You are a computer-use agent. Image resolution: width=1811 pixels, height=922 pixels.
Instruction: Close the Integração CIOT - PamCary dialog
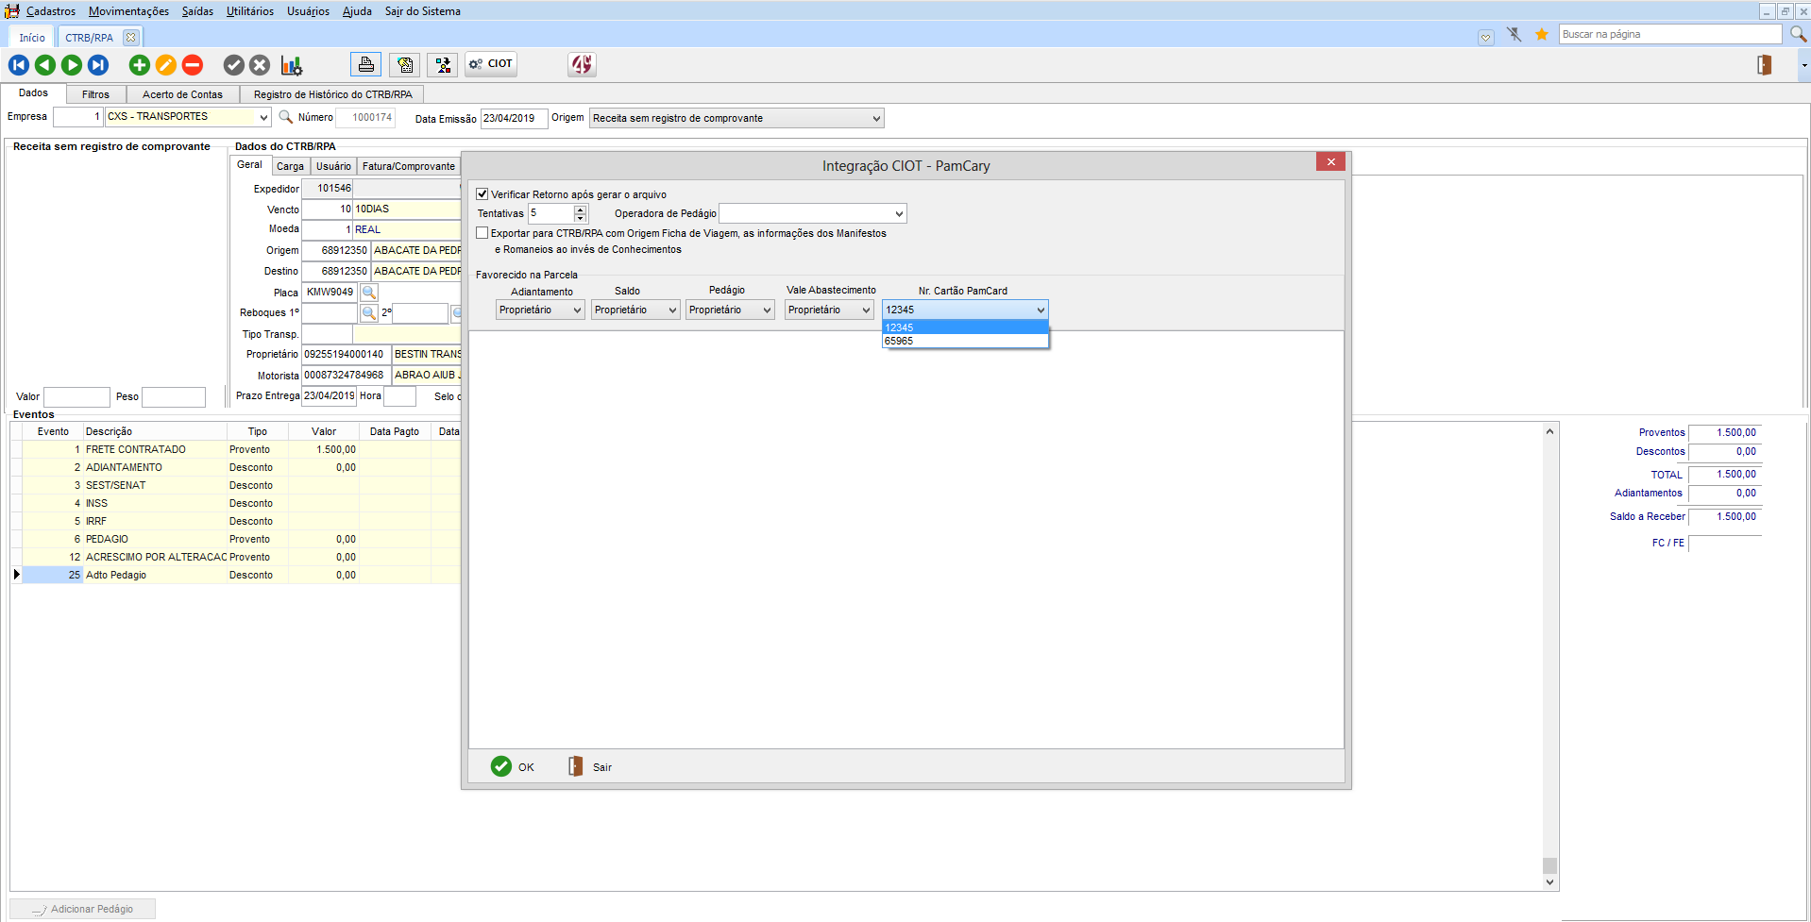[1330, 162]
